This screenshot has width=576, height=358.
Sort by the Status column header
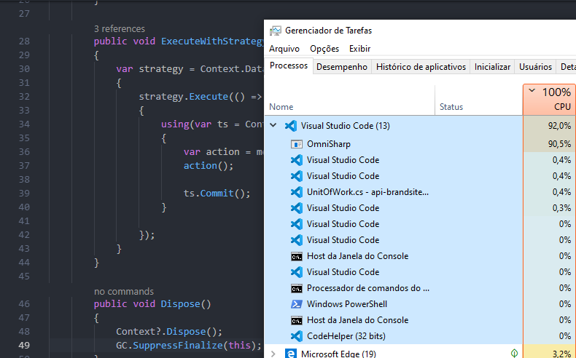pos(479,100)
